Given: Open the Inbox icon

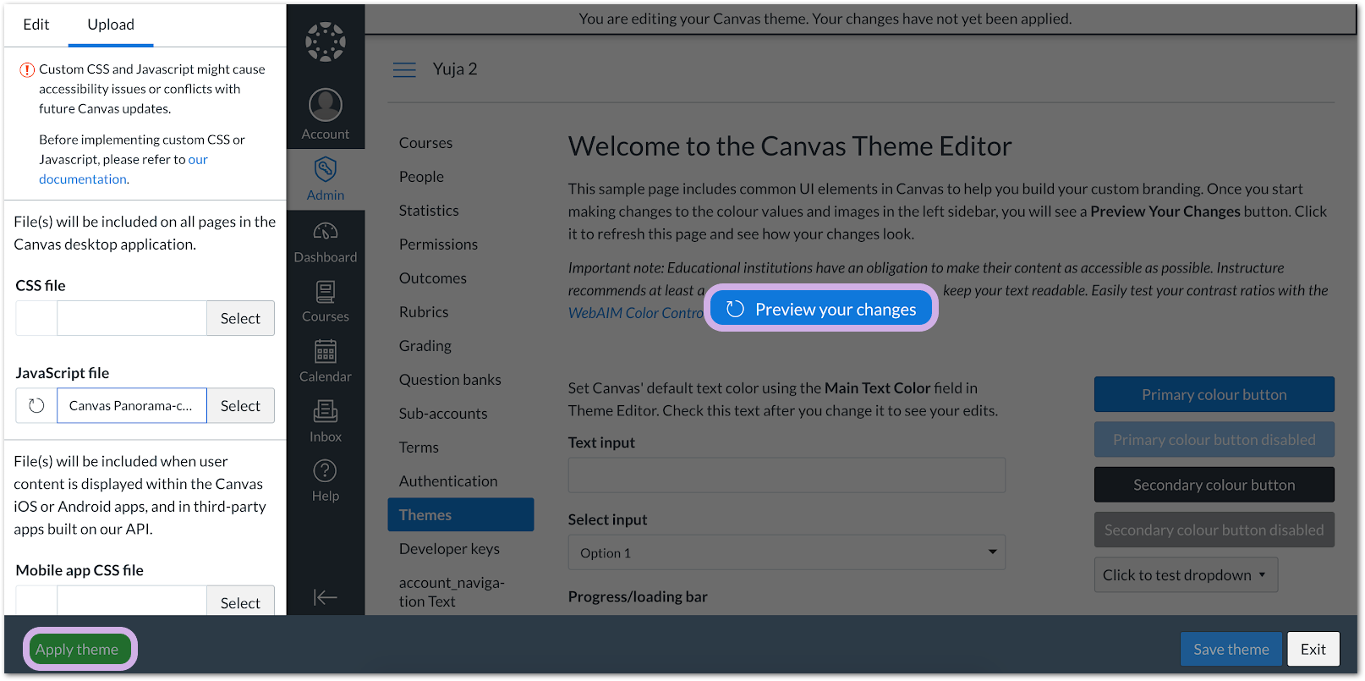Looking at the screenshot, I should [326, 412].
